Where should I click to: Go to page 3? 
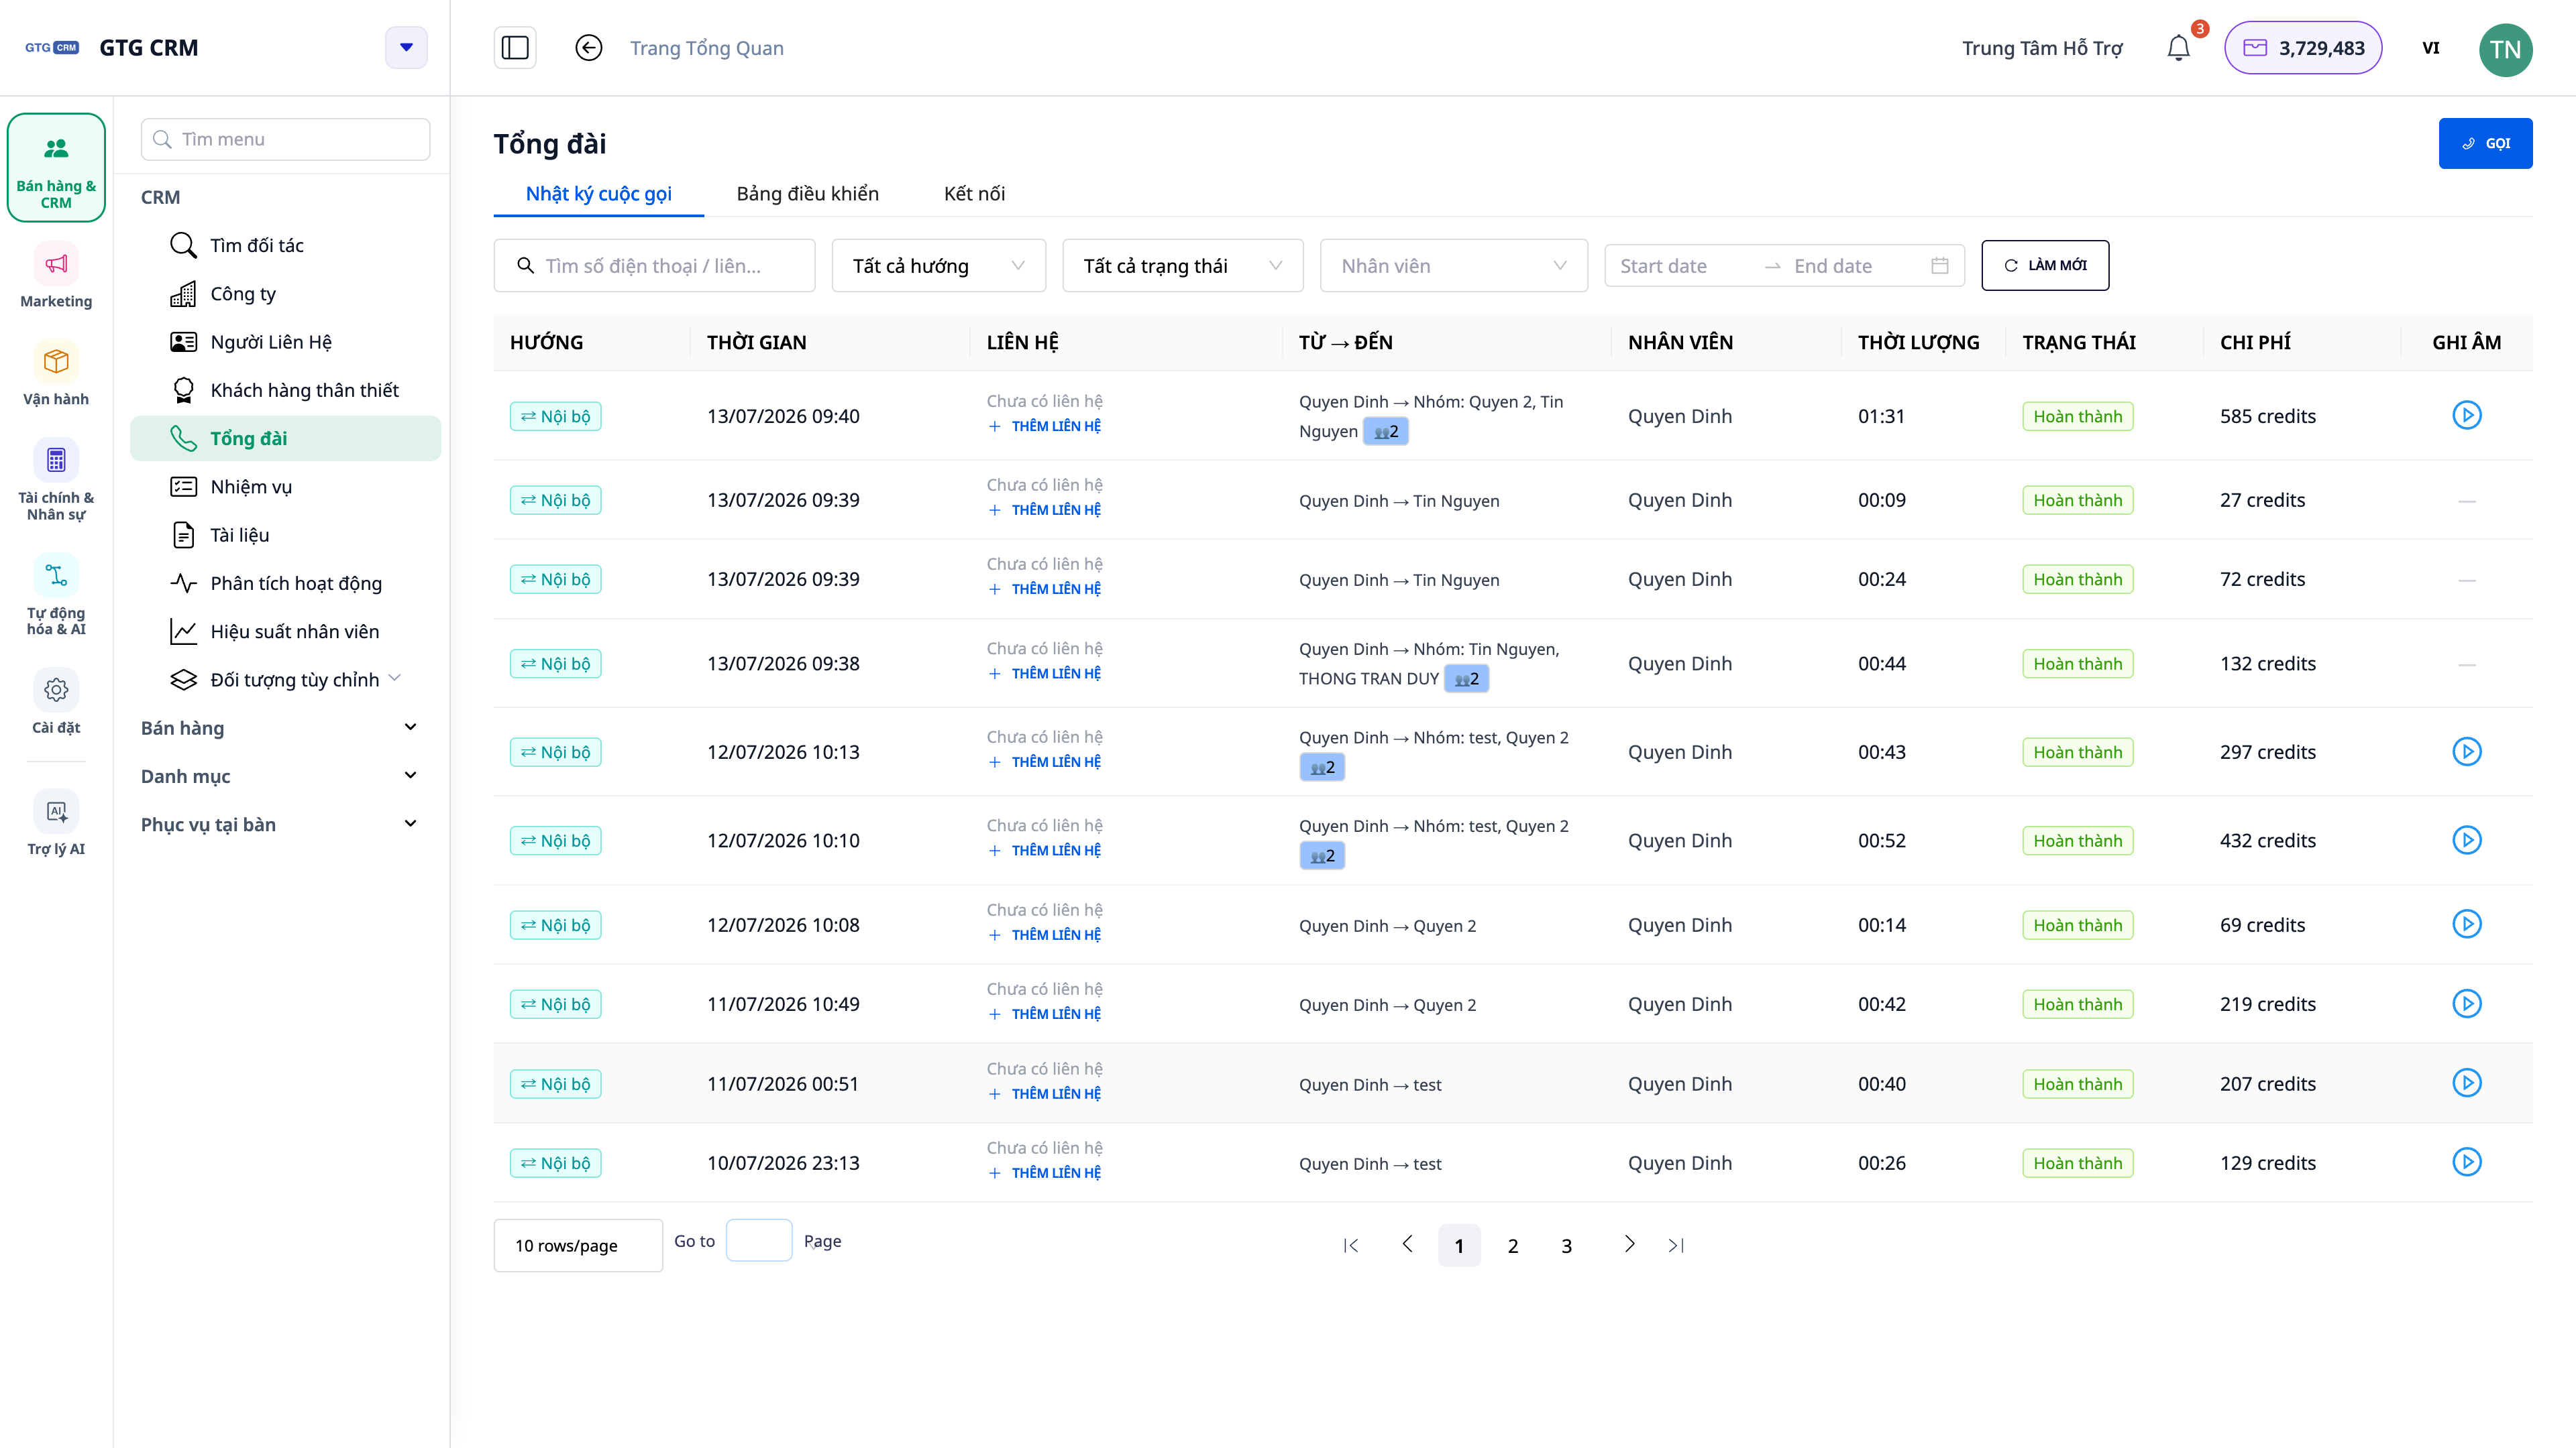pyautogui.click(x=1567, y=1246)
